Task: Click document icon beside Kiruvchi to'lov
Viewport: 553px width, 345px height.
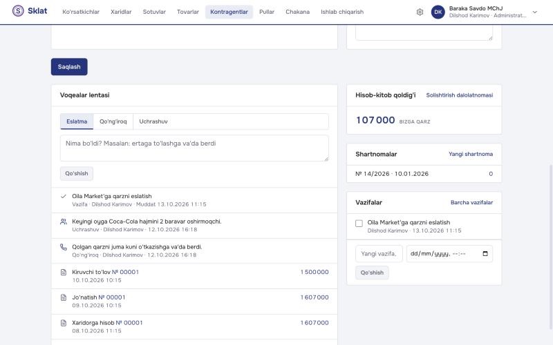Action: pyautogui.click(x=64, y=273)
